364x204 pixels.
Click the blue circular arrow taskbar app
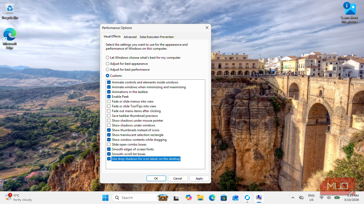[x=247, y=198]
